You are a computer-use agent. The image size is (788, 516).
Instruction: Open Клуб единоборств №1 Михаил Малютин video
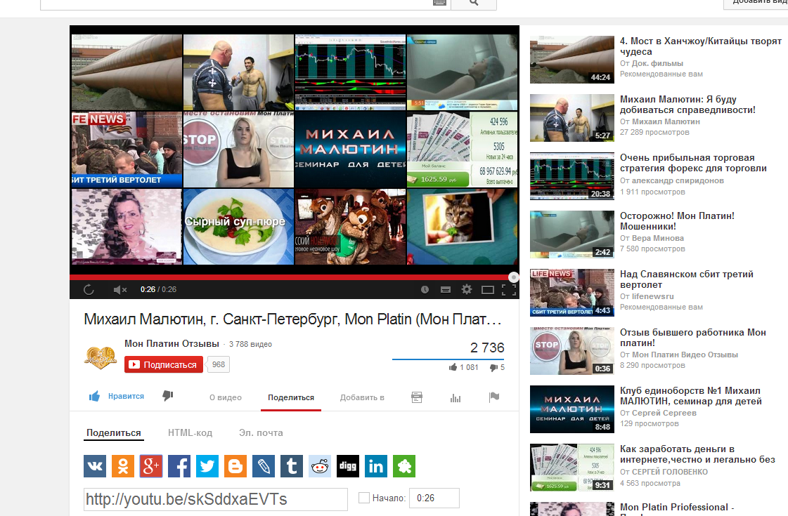coord(691,395)
